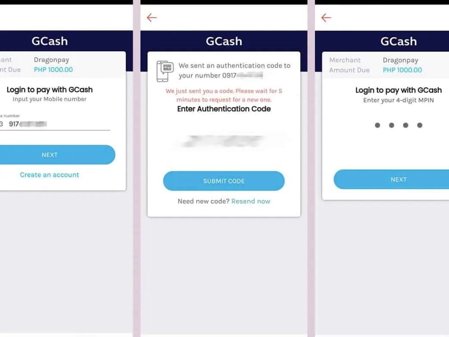Select the PHP 1000.00 amount above the mobile number form
Image resolution: width=449 pixels, height=337 pixels.
coord(53,70)
